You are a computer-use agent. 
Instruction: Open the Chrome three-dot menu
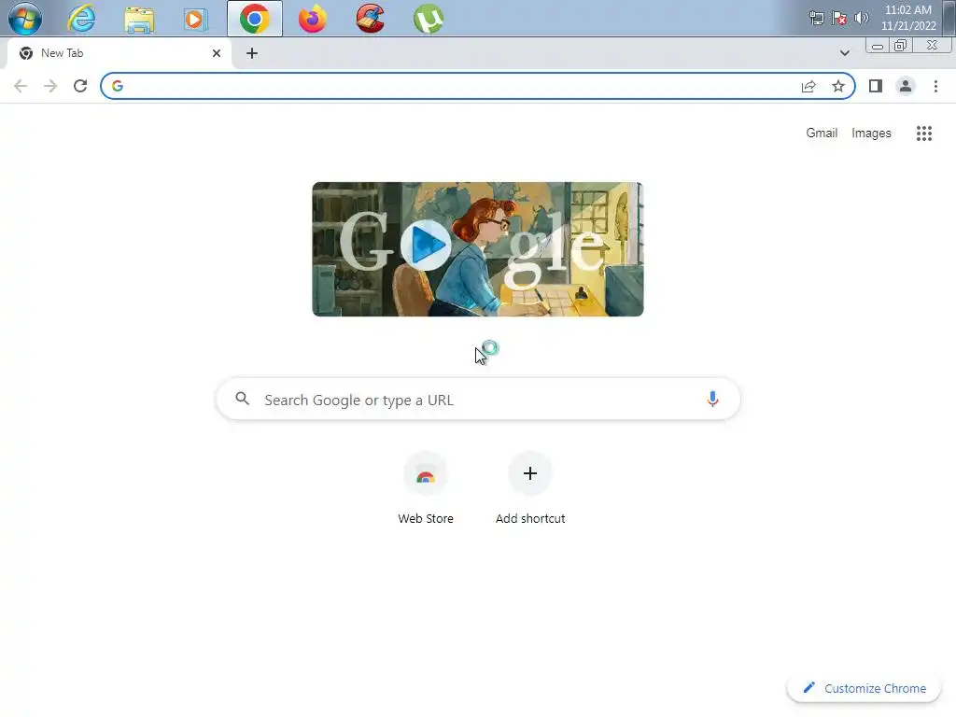coord(935,86)
